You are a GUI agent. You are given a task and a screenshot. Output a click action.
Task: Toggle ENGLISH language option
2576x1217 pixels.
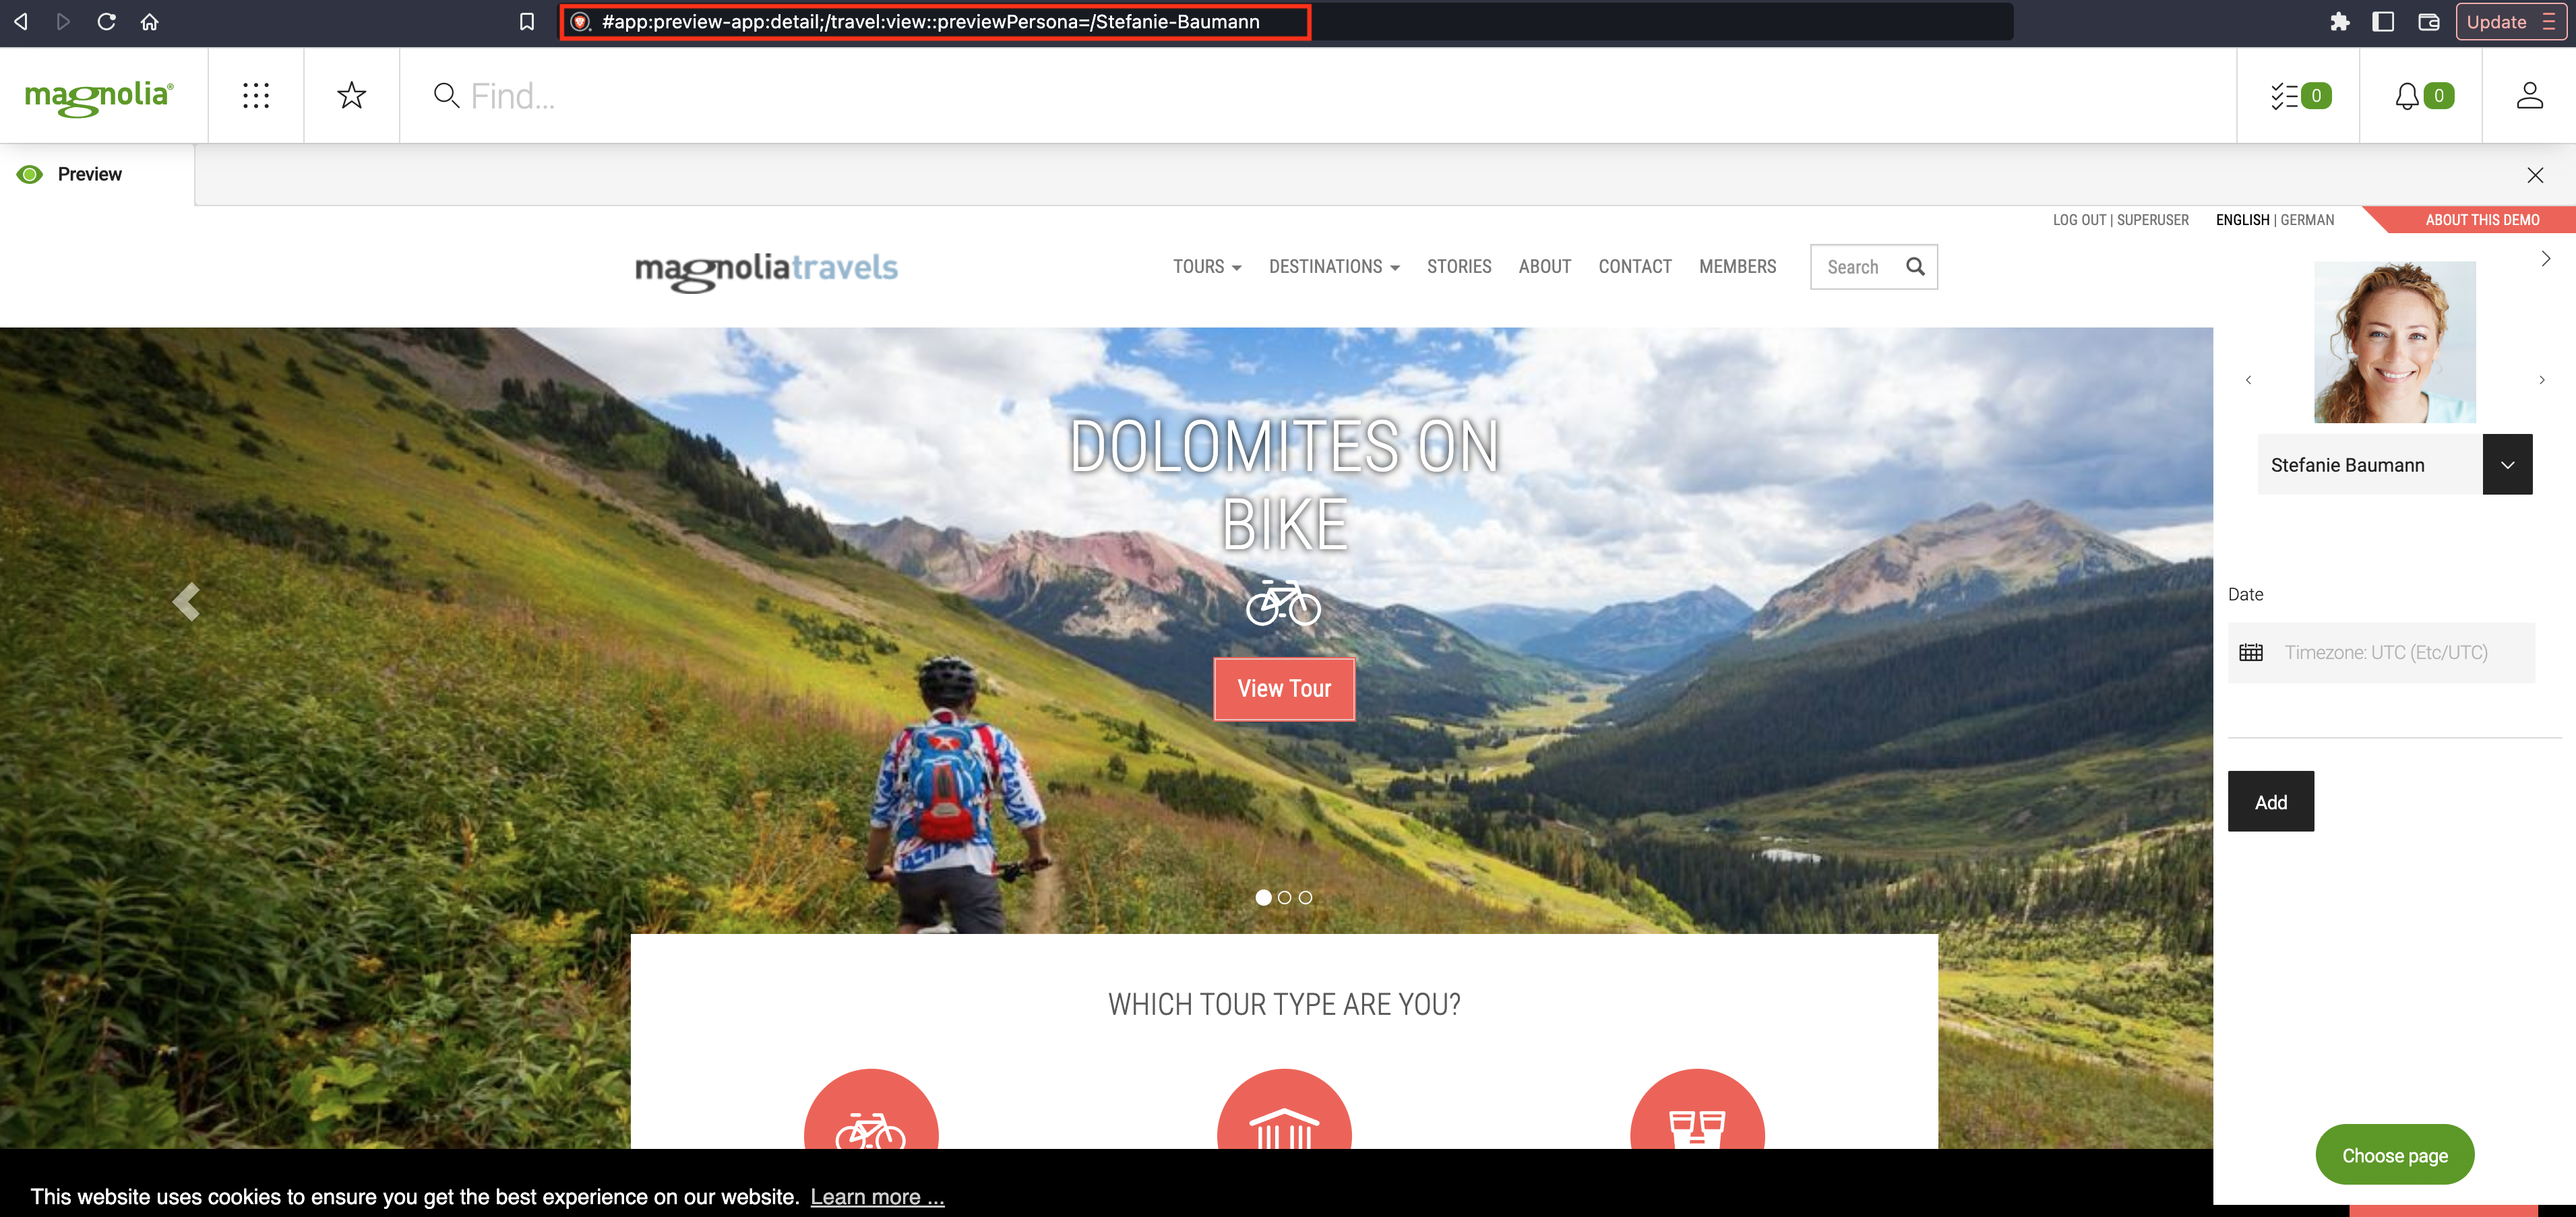(x=2241, y=220)
